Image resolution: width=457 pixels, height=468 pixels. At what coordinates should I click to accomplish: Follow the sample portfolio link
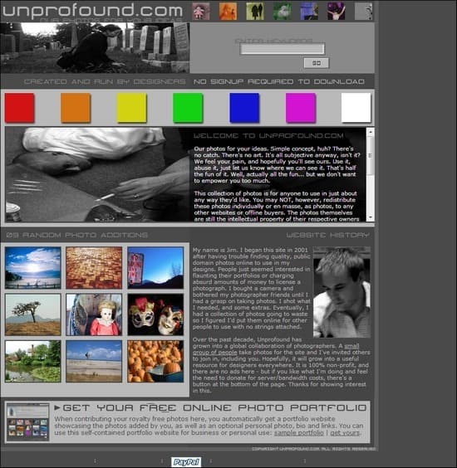pyautogui.click(x=299, y=432)
